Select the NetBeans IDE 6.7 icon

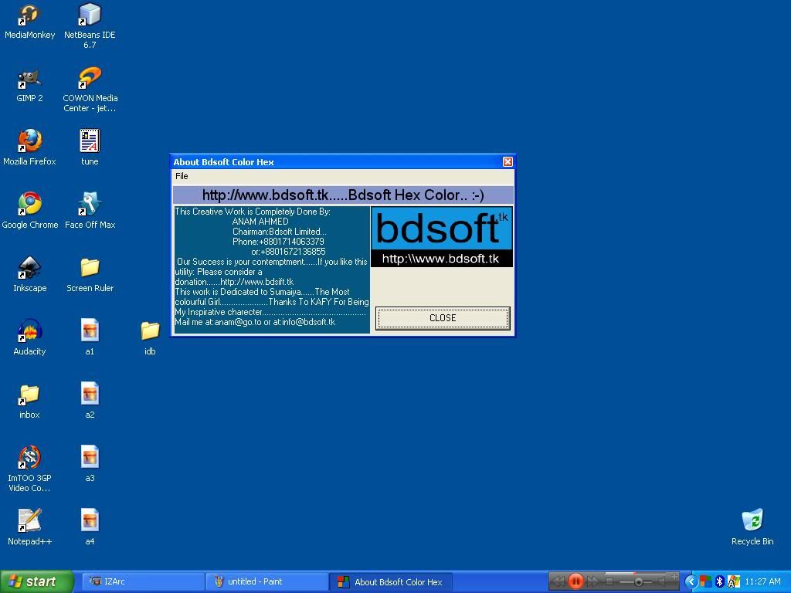point(90,15)
